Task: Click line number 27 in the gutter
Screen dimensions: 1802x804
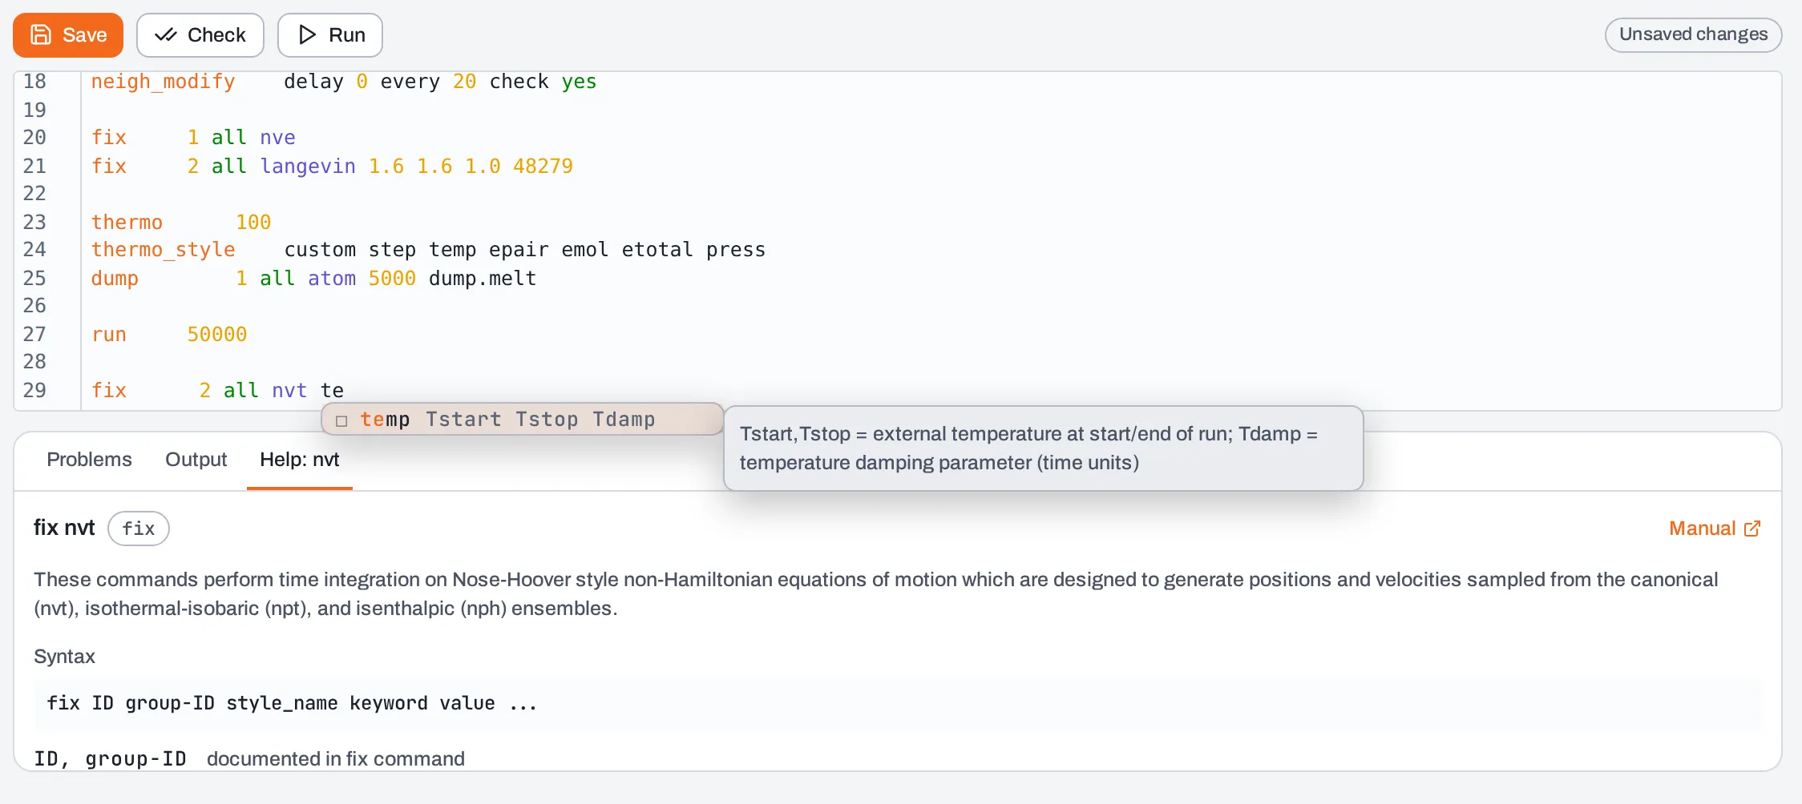Action: click(34, 335)
